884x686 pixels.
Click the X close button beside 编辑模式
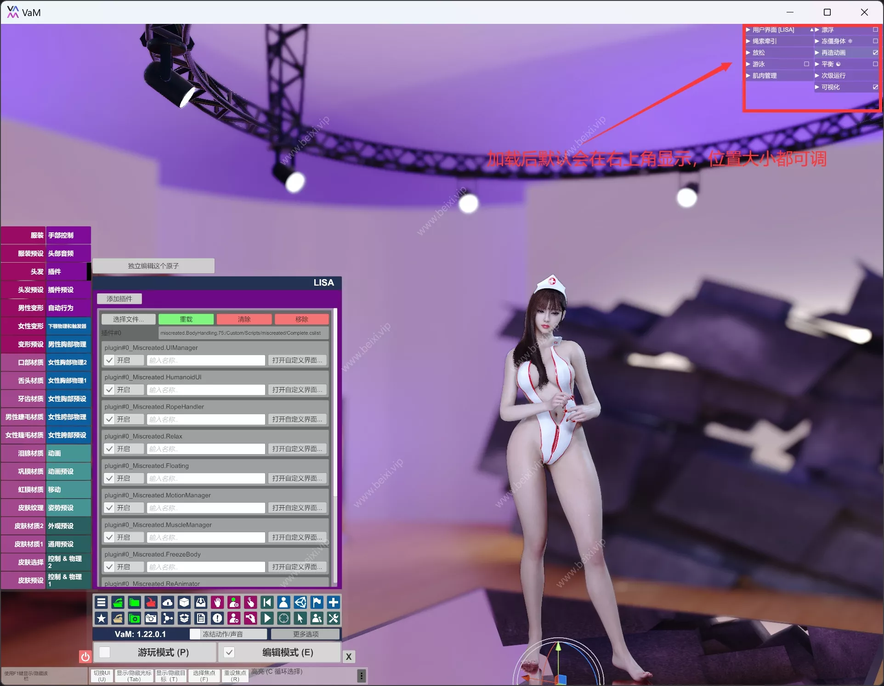pos(349,657)
